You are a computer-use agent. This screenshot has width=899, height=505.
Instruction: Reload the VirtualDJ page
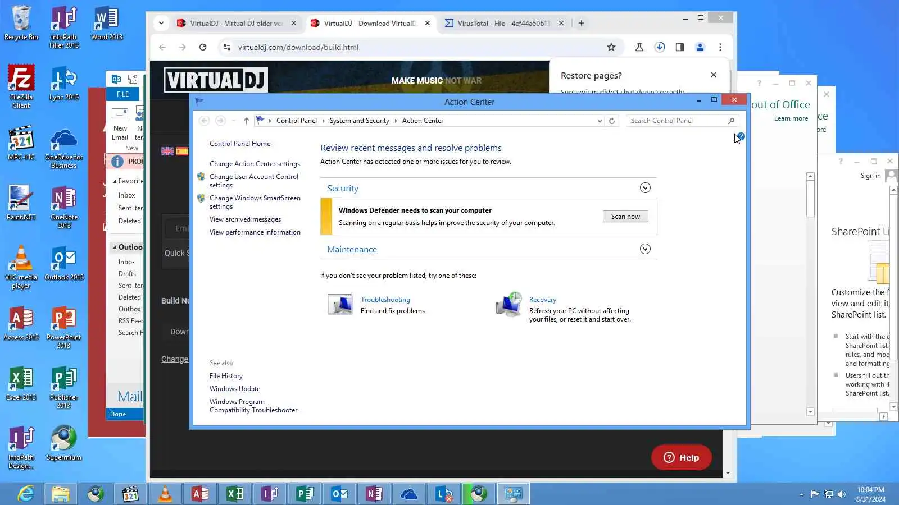point(203,47)
